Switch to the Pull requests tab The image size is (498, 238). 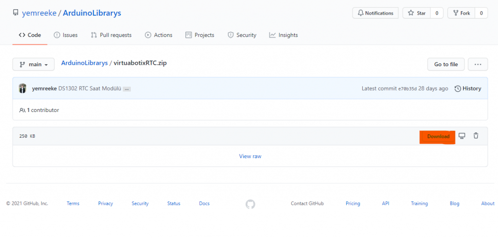(111, 35)
